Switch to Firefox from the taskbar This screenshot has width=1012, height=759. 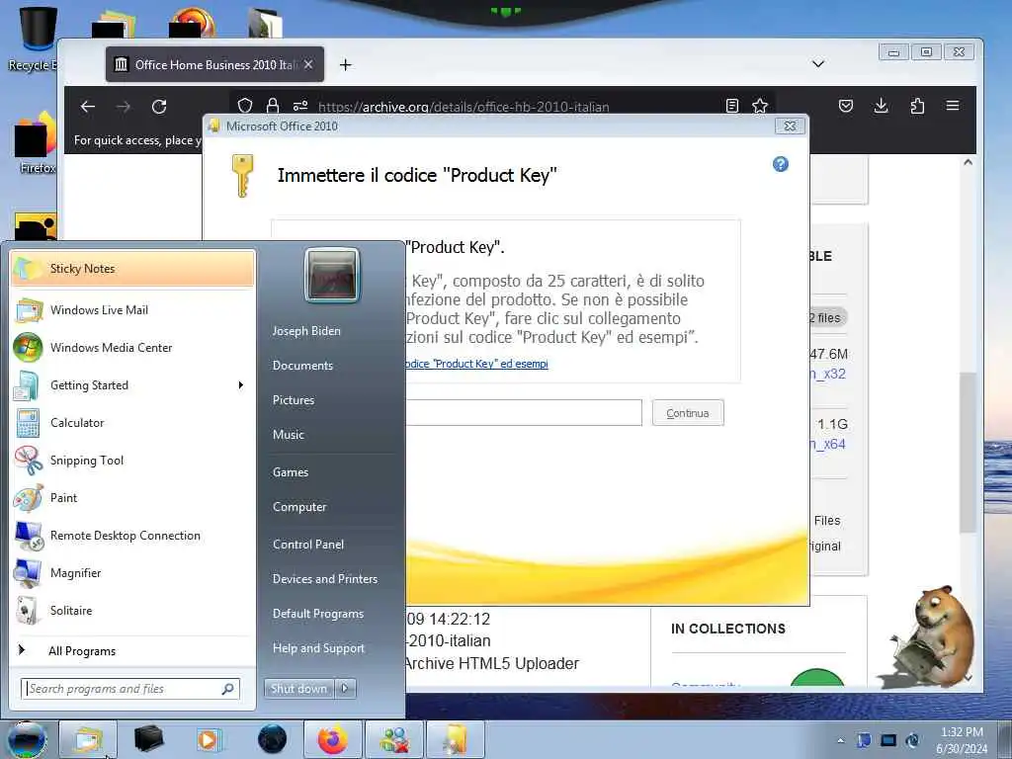click(x=332, y=739)
